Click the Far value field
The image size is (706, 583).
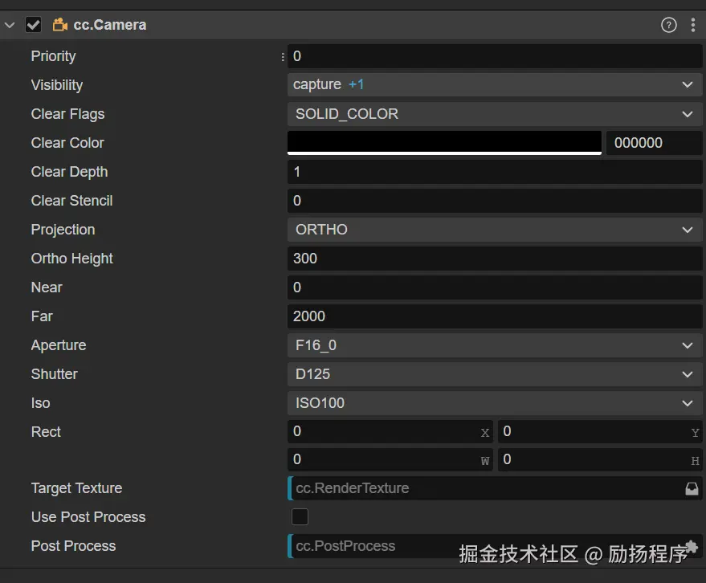coord(493,316)
